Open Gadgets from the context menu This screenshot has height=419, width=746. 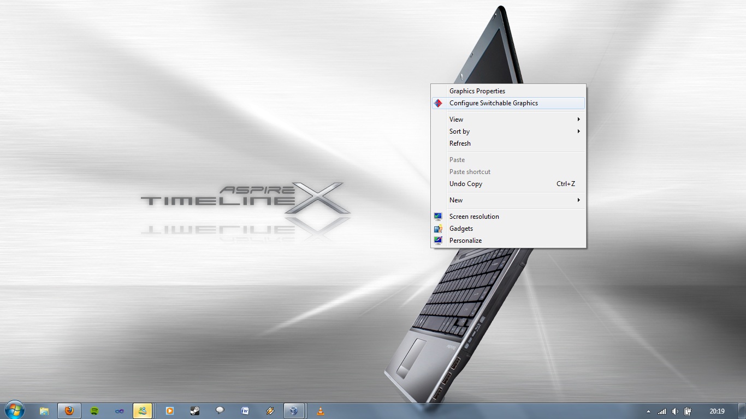coord(508,229)
